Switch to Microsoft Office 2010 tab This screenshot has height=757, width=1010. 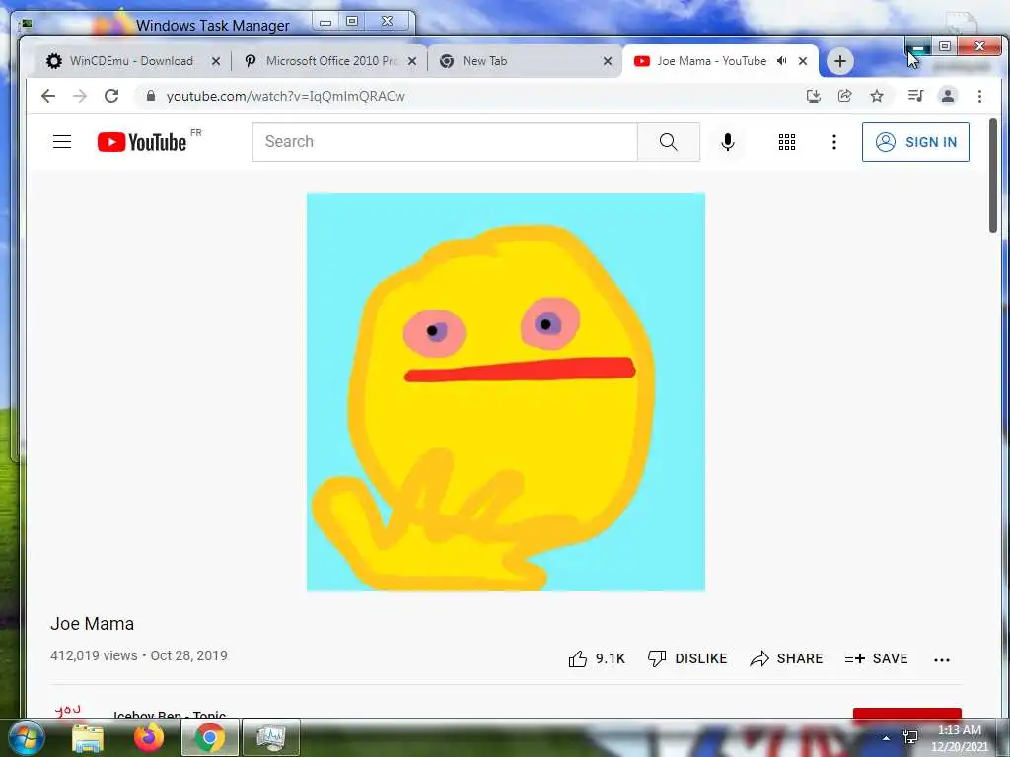pos(328,61)
